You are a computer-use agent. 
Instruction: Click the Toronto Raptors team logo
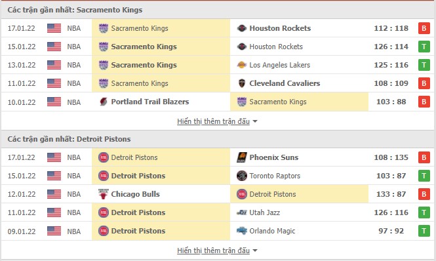coord(242,176)
